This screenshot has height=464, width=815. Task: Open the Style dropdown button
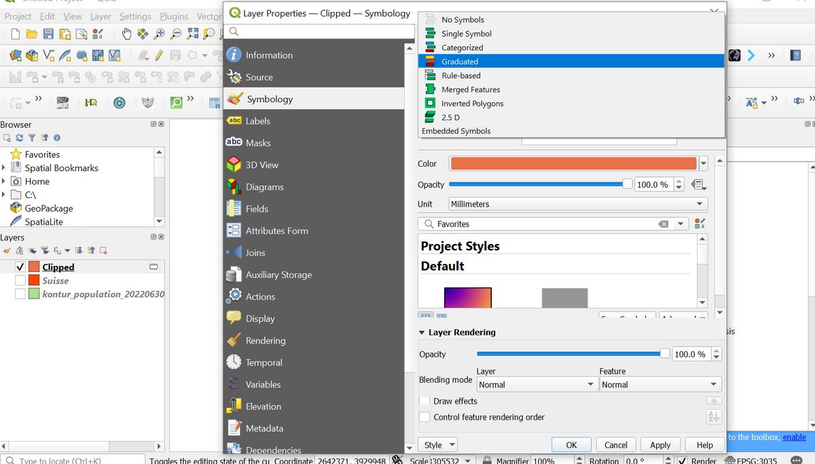[438, 445]
